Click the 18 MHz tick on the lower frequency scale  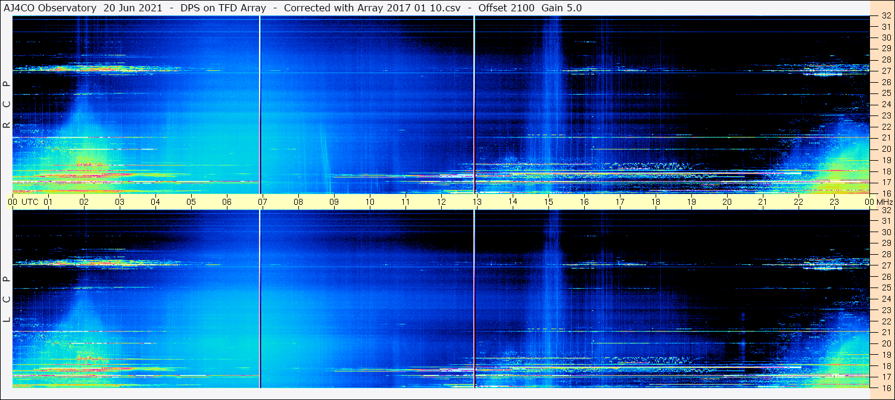[x=885, y=365]
